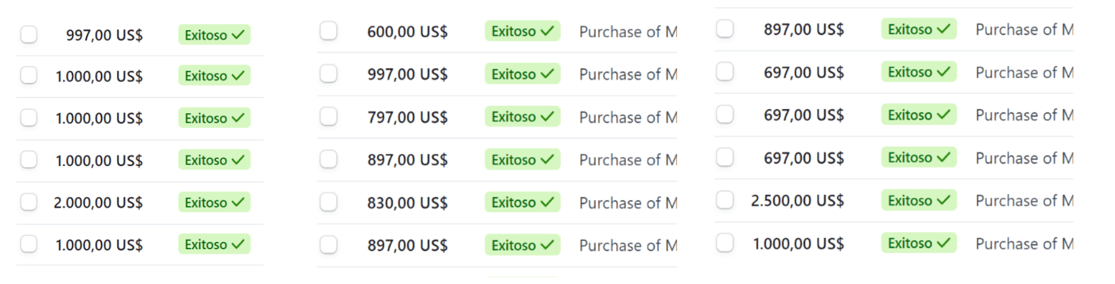This screenshot has width=1115, height=284.
Task: Tick the checkbox beside 797,00 US$
Action: [x=328, y=116]
